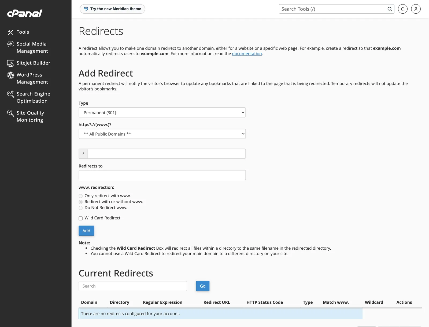Open the user account menu icon

pos(416,9)
